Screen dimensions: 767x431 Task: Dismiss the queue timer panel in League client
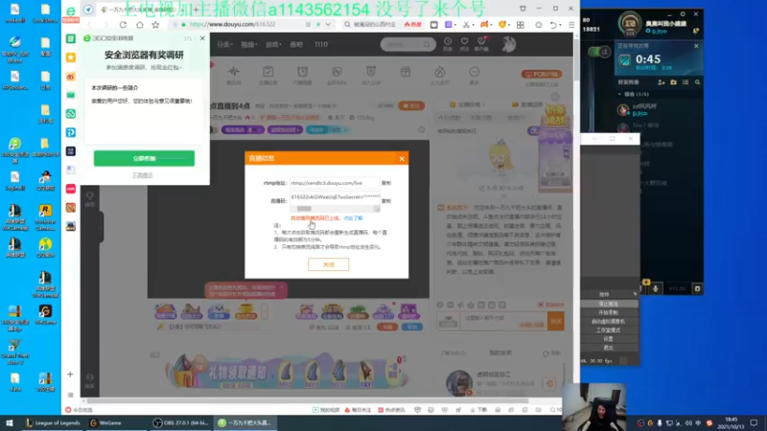(696, 46)
